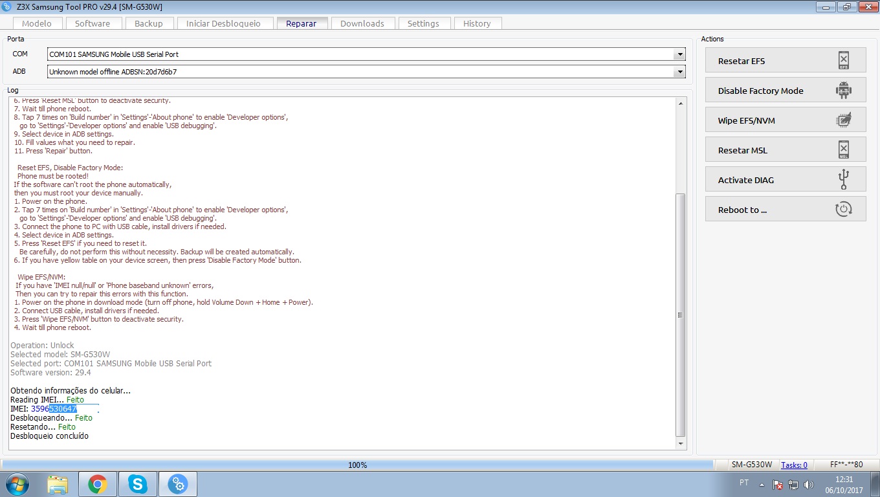
Task: Click the MSL phone icon
Action: click(x=844, y=149)
